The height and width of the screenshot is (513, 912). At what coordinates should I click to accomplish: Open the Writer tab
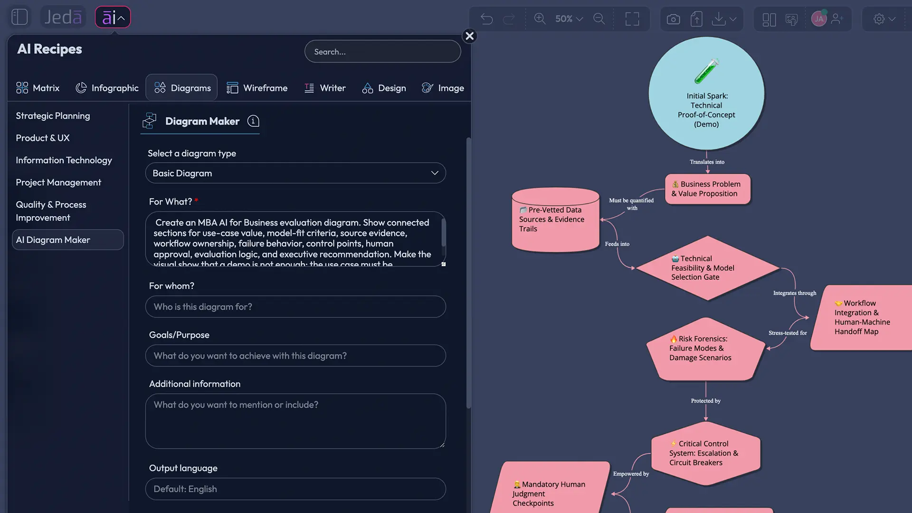(325, 88)
